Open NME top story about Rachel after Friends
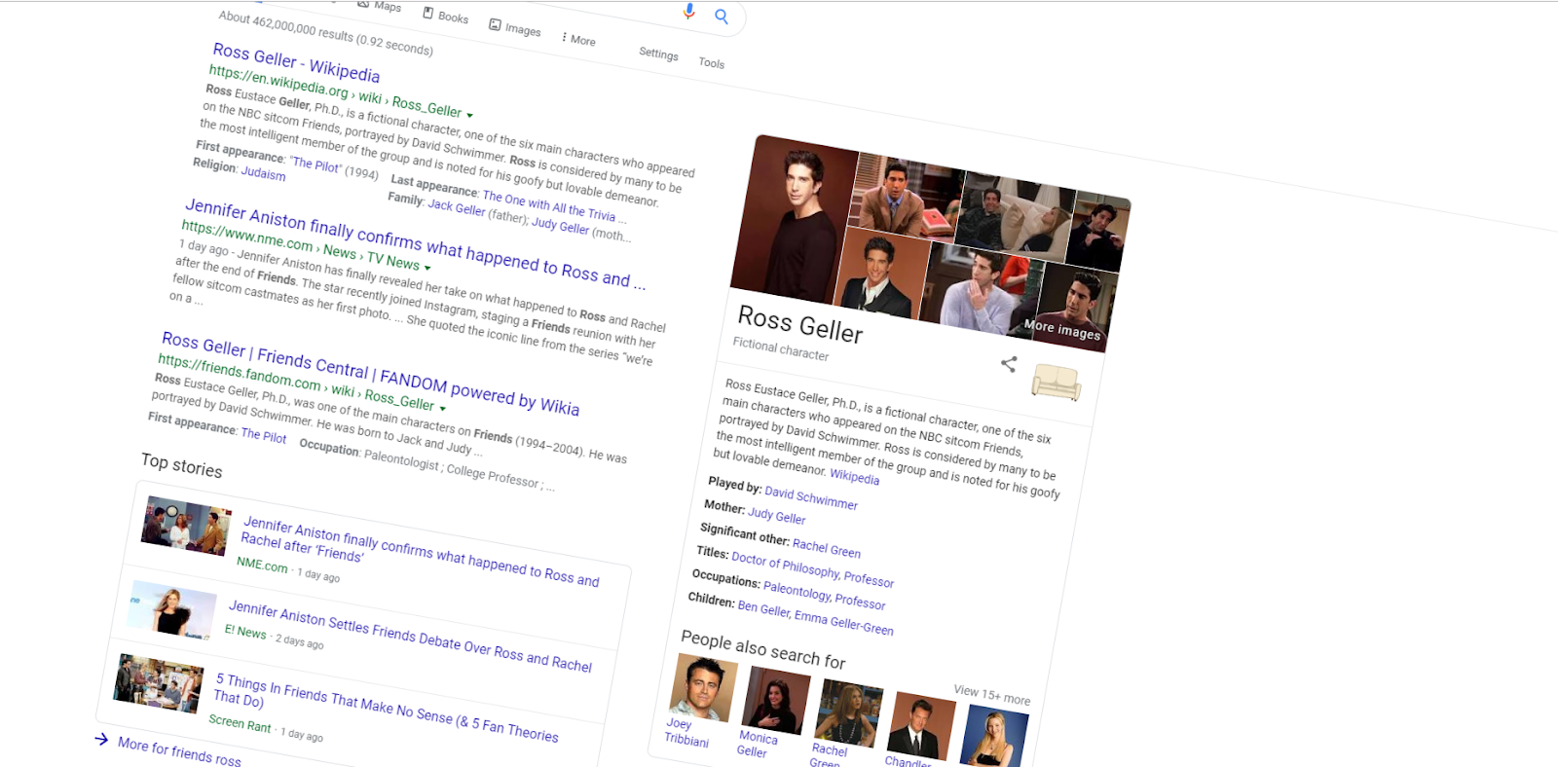 [x=420, y=553]
